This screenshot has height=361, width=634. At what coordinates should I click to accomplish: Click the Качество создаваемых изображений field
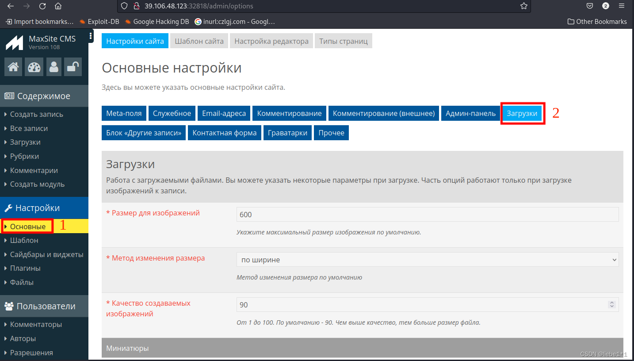(x=428, y=305)
